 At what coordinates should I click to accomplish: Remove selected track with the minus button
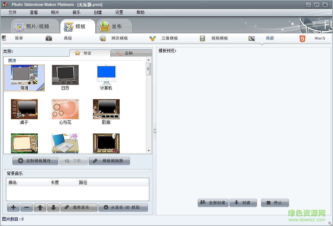(26, 207)
